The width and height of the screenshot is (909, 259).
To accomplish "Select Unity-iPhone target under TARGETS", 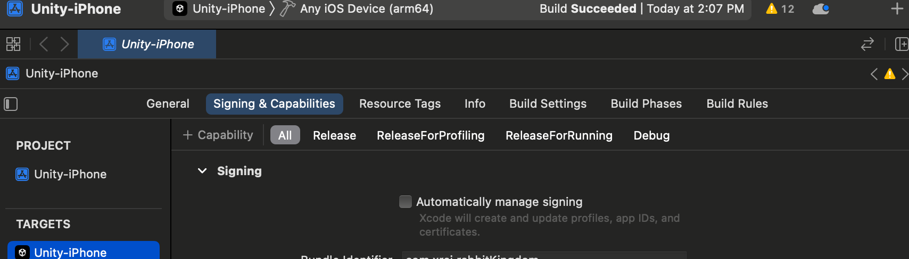I will [x=84, y=252].
